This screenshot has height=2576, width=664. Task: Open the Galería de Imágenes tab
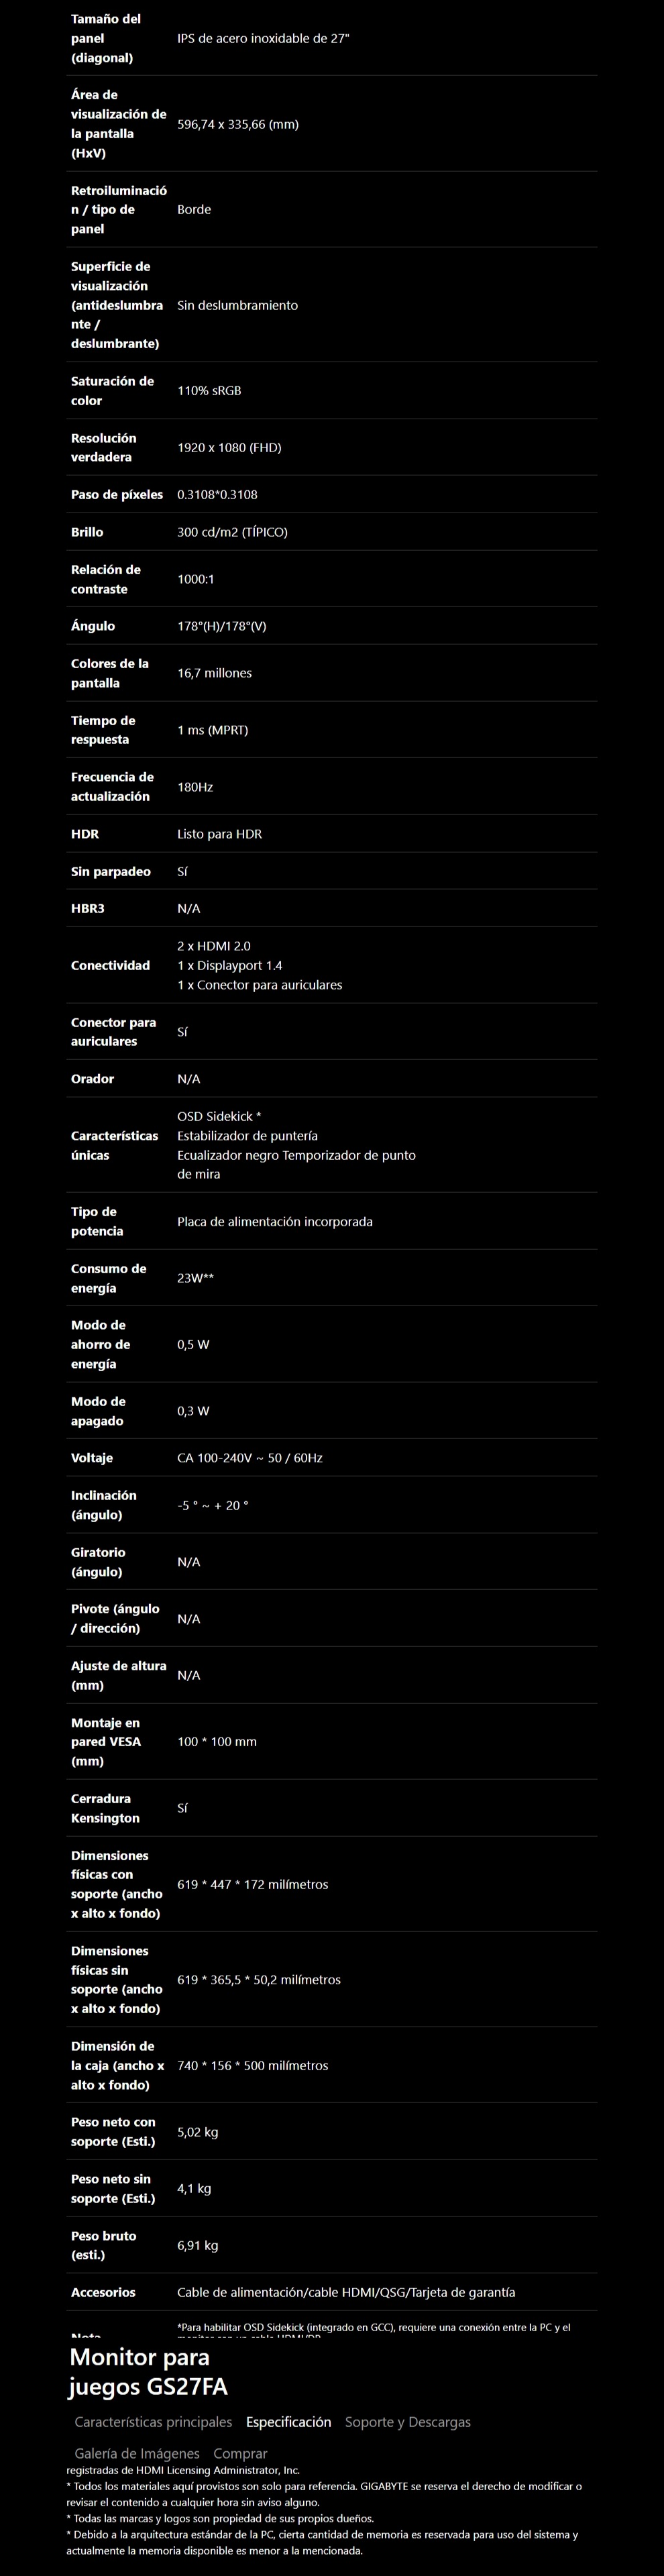137,2452
